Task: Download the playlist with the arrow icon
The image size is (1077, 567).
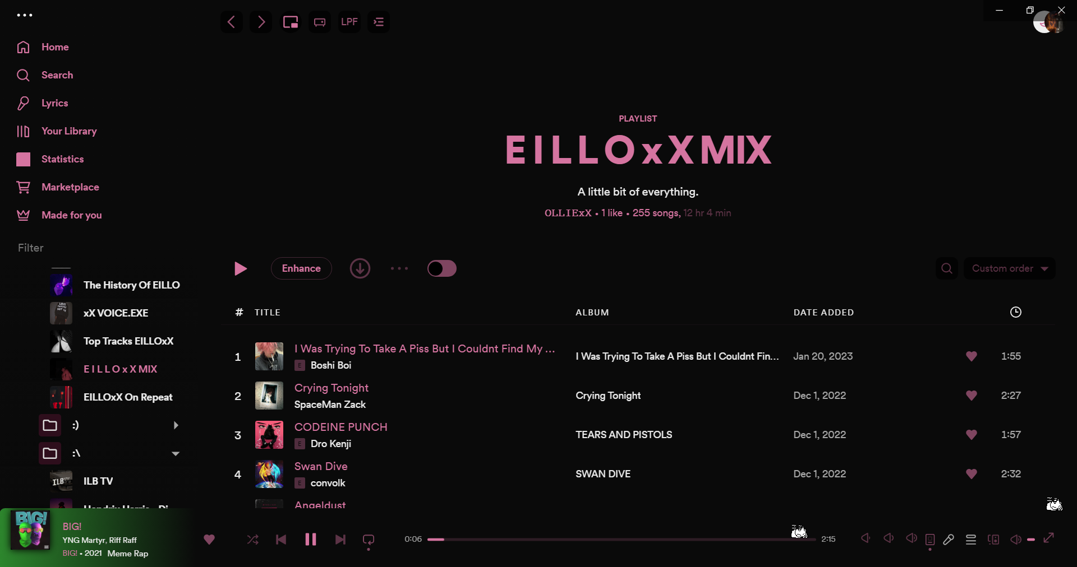Action: coord(360,268)
